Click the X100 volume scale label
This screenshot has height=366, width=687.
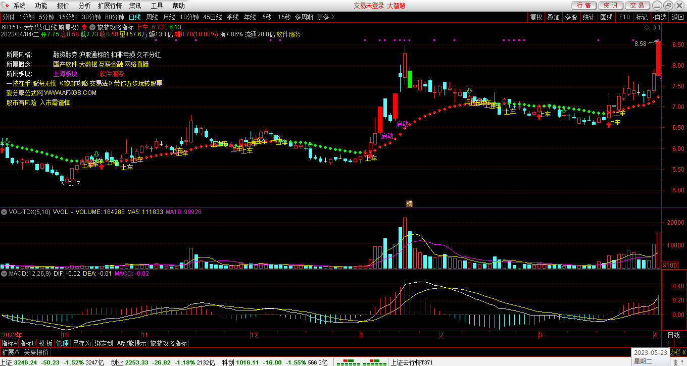coord(670,265)
